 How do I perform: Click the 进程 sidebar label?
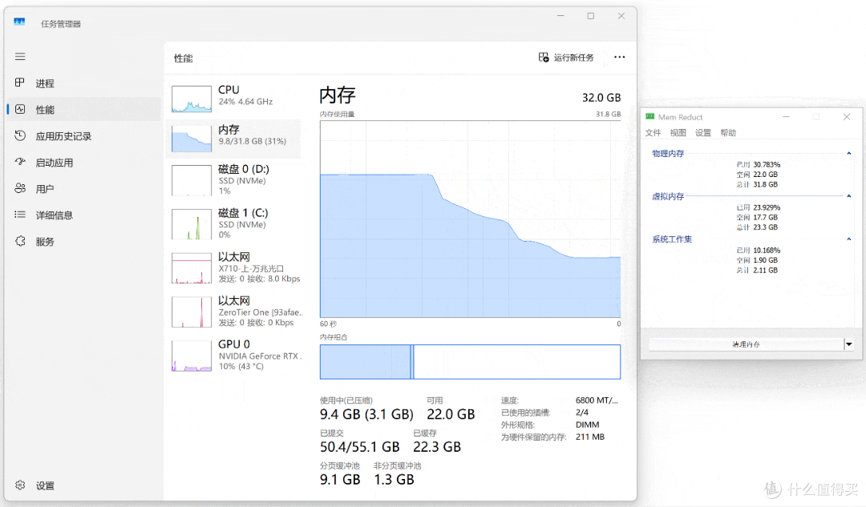[x=45, y=83]
